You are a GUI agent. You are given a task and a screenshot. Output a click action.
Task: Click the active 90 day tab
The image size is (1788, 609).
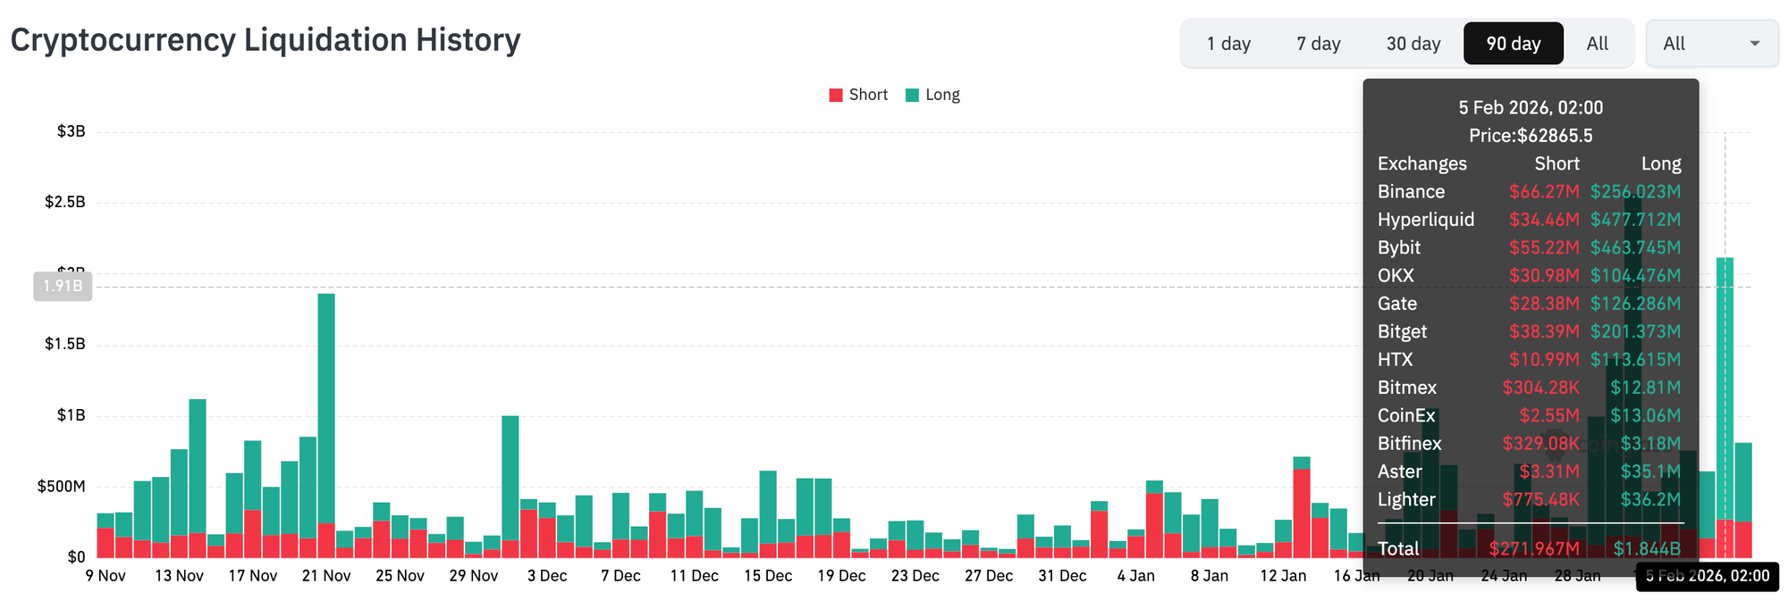tap(1513, 44)
